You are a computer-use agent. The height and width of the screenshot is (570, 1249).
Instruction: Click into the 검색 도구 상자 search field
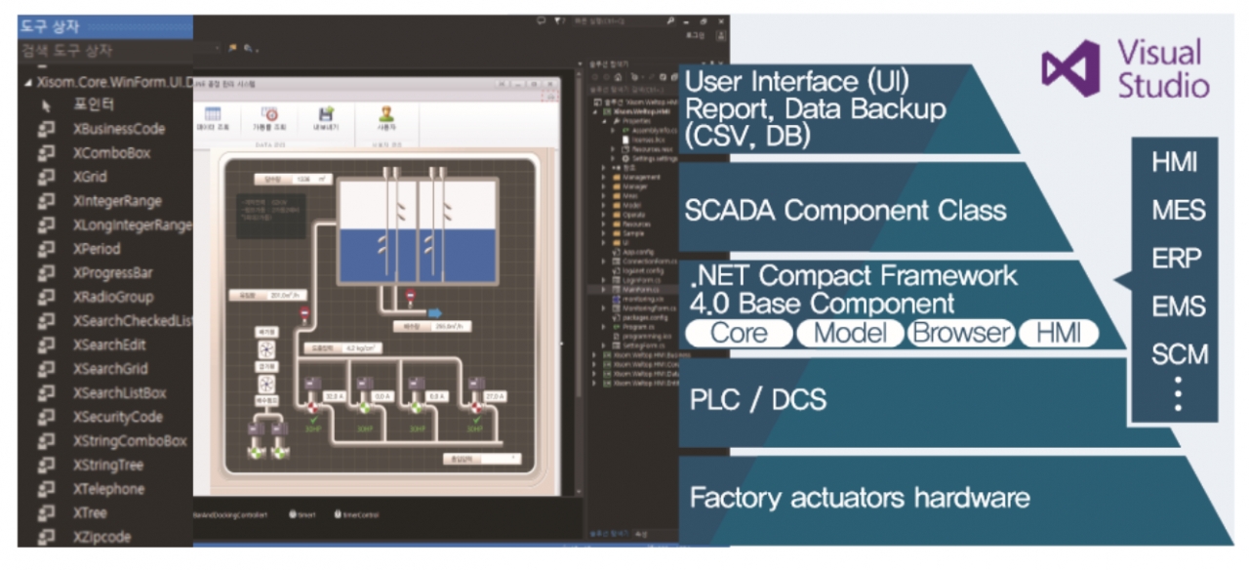98,50
